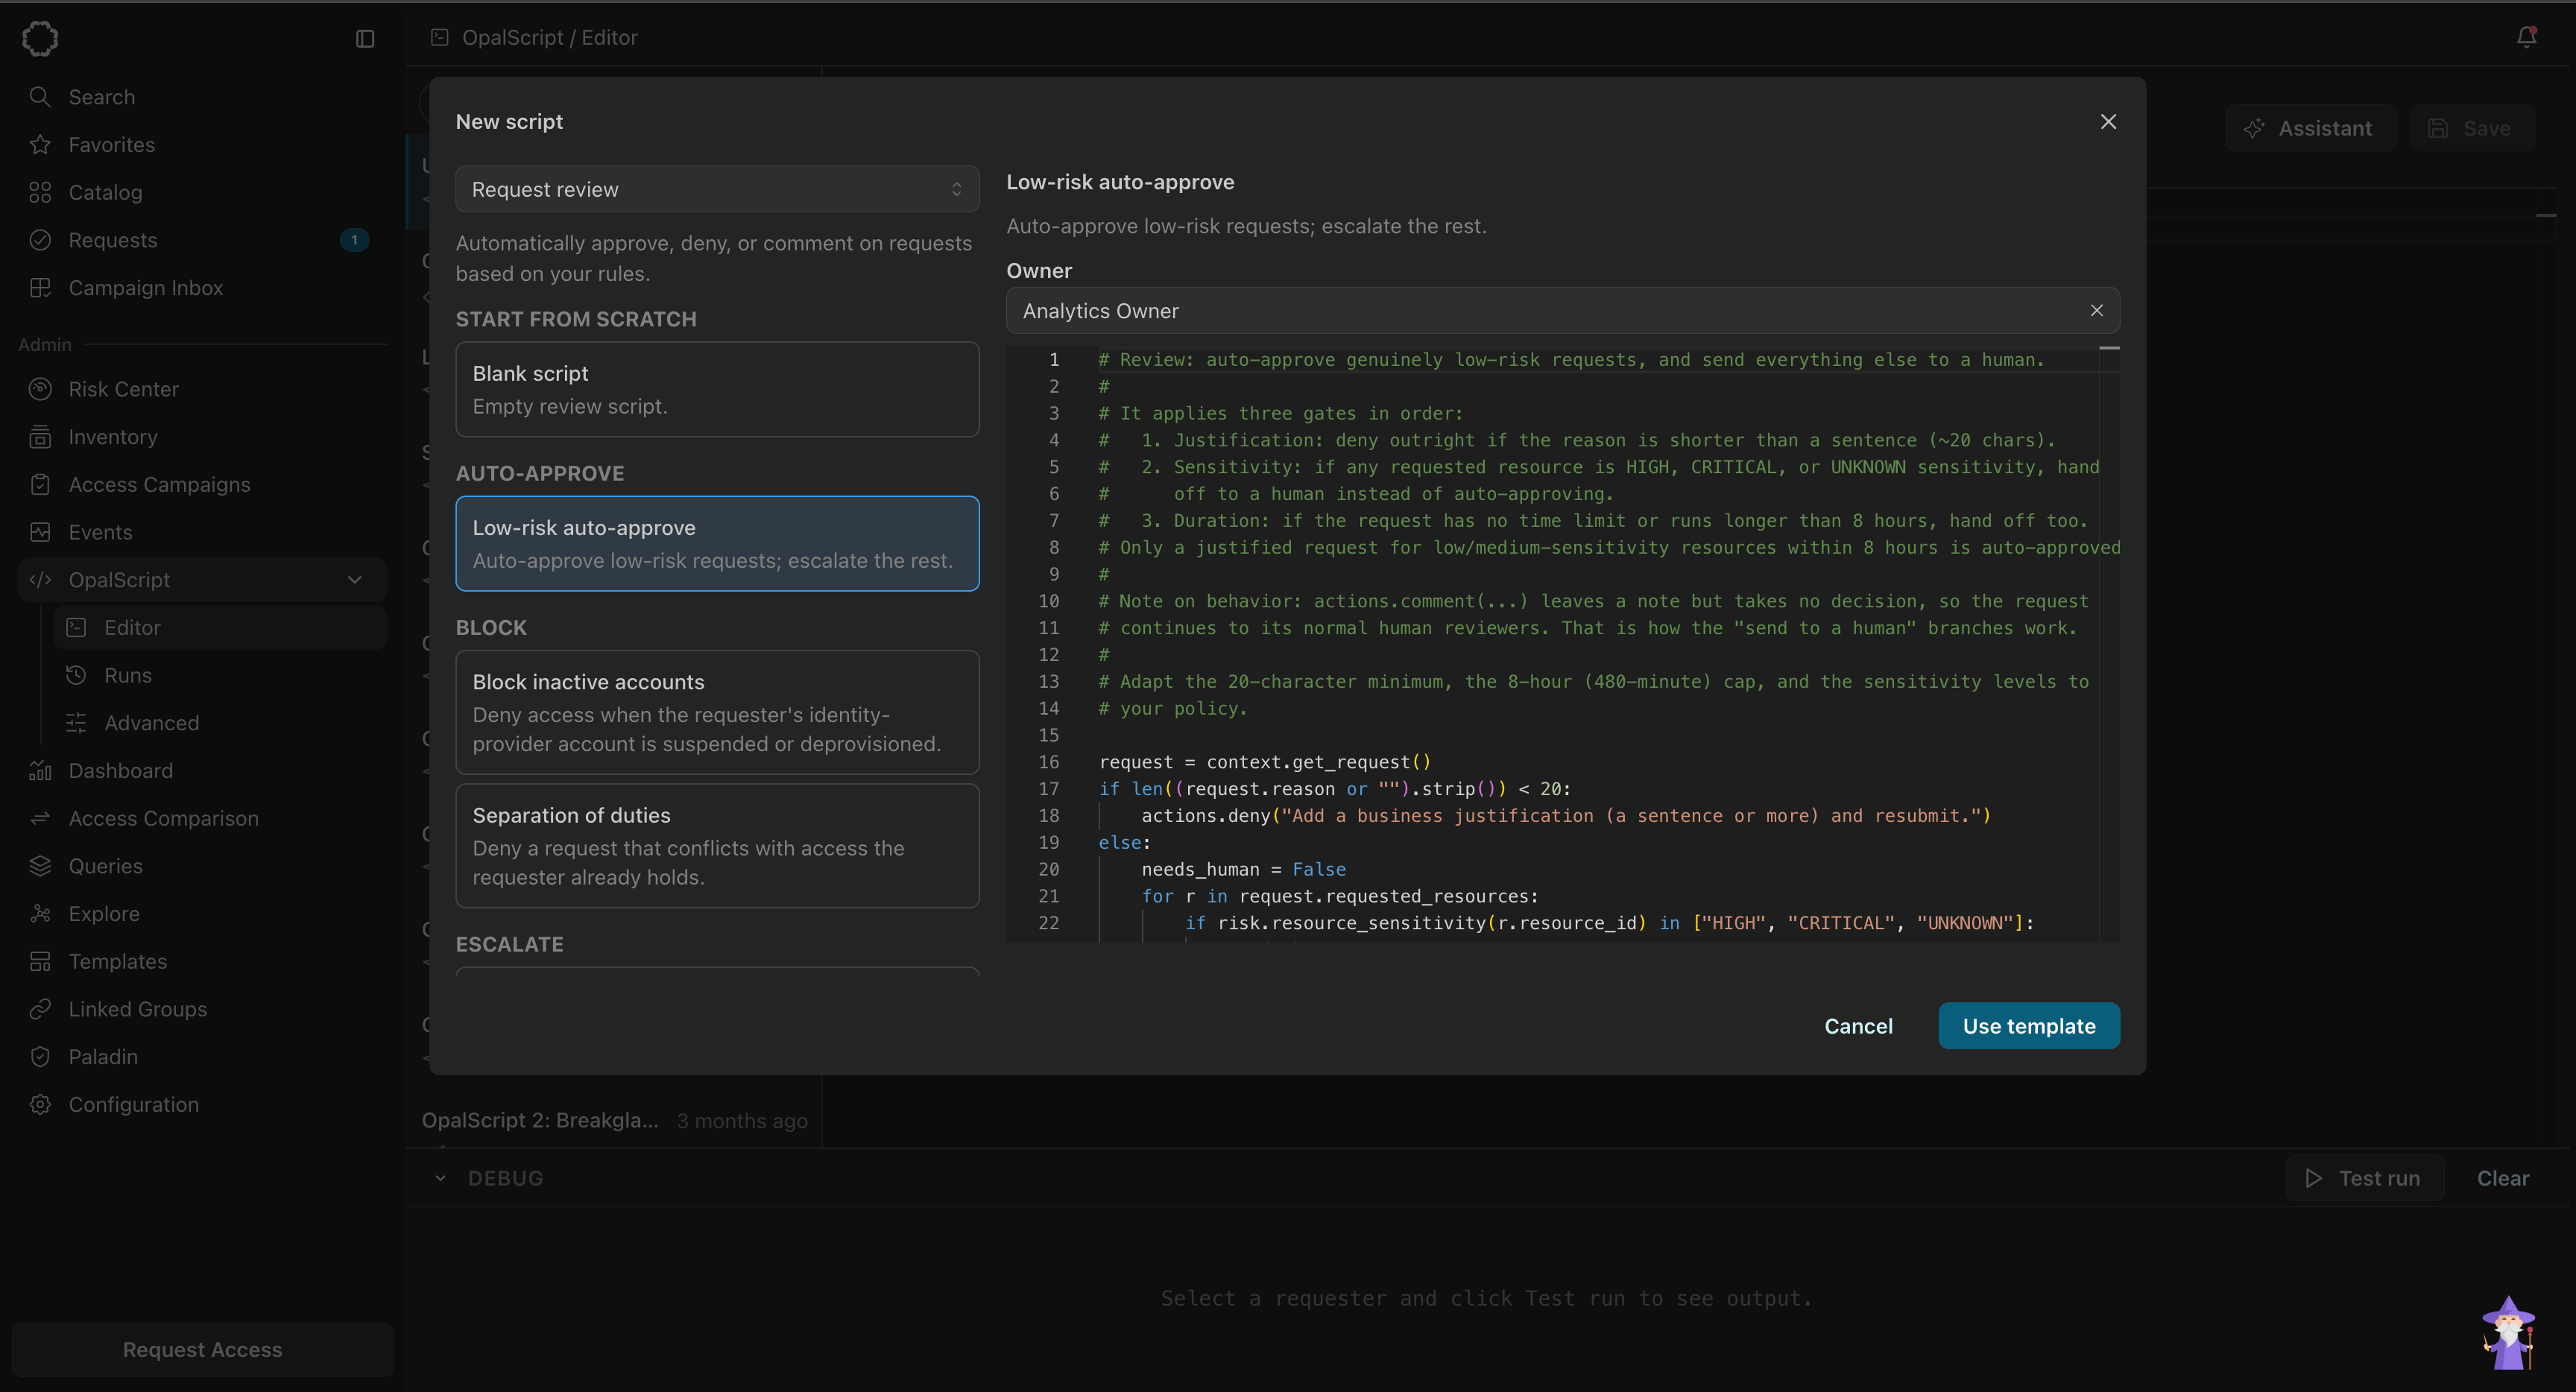The image size is (2576, 1392).
Task: Click line number 20 in code
Action: point(1048,869)
